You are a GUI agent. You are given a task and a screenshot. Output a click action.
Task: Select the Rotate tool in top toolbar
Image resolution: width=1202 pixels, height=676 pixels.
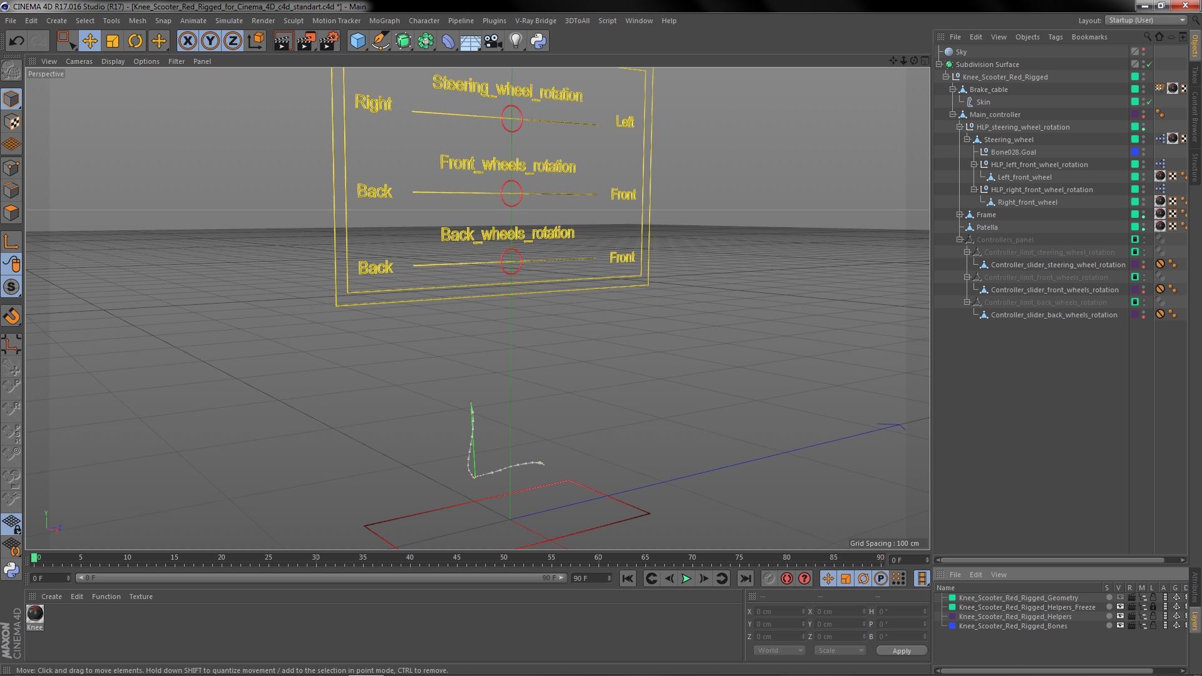pyautogui.click(x=135, y=41)
